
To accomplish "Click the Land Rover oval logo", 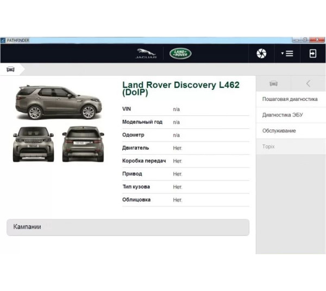I will (x=180, y=53).
